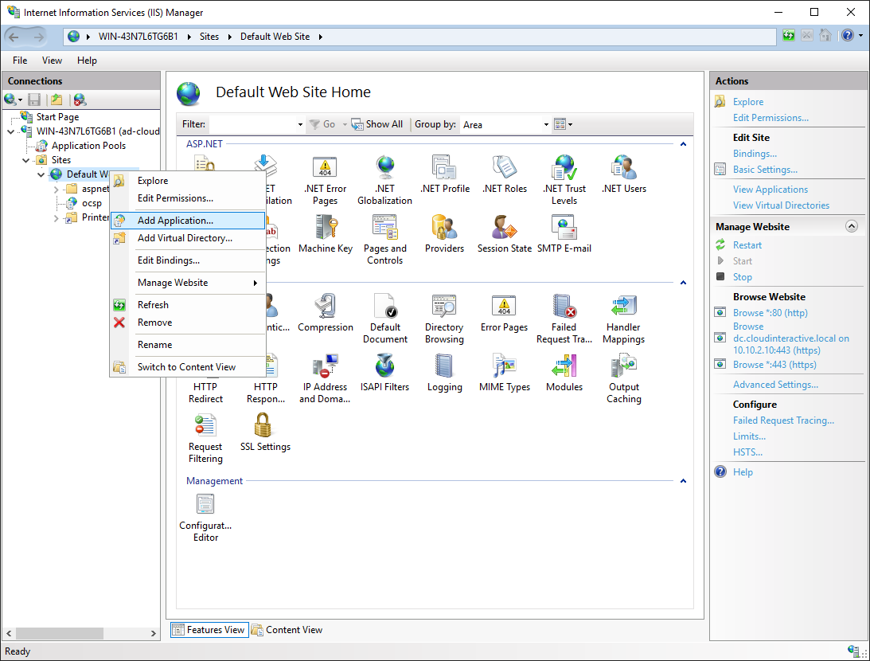Open Session State settings

pos(505,234)
